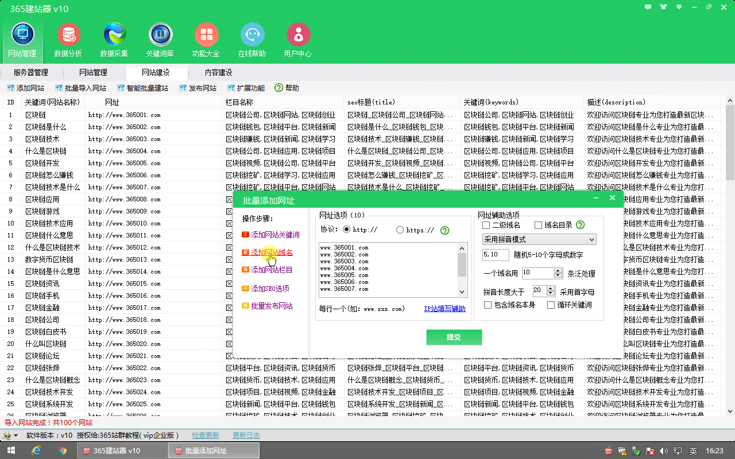This screenshot has width=735, height=459.
Task: Open 采用拼音模式 dropdown
Action: coord(539,239)
